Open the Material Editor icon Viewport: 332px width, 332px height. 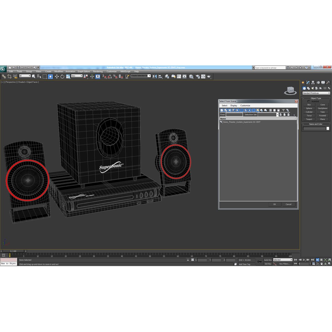[191, 77]
